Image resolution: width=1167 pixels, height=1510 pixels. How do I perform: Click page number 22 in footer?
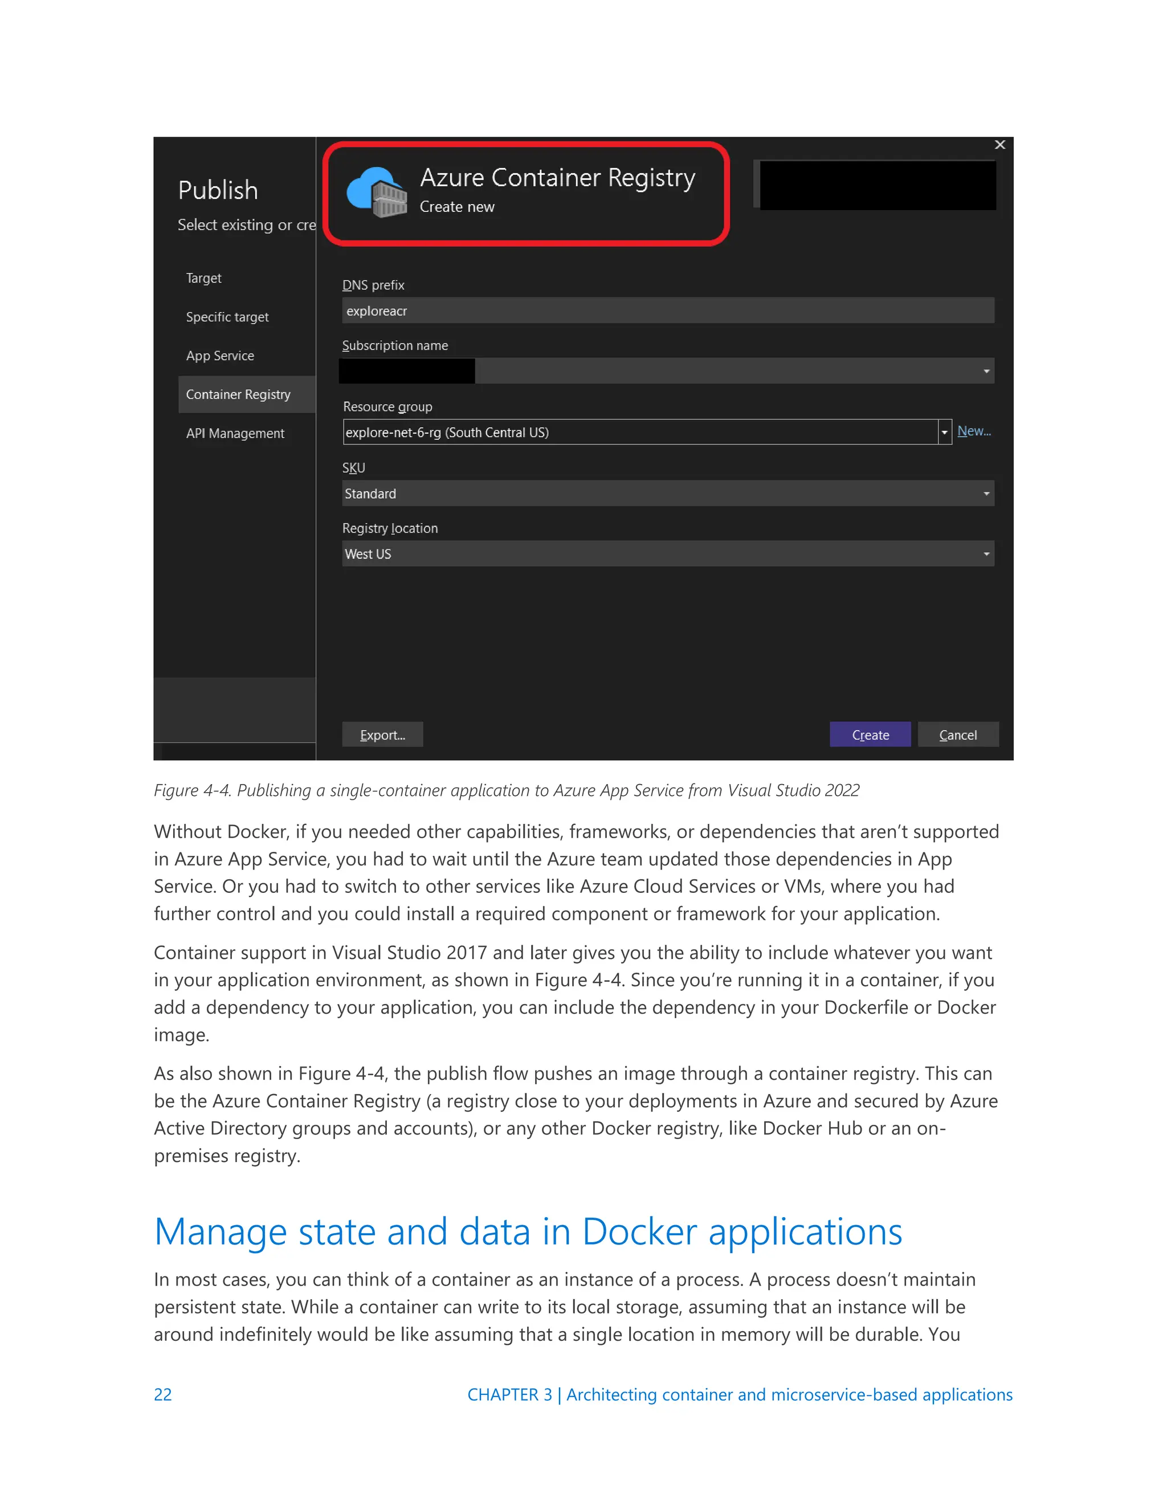pos(162,1394)
